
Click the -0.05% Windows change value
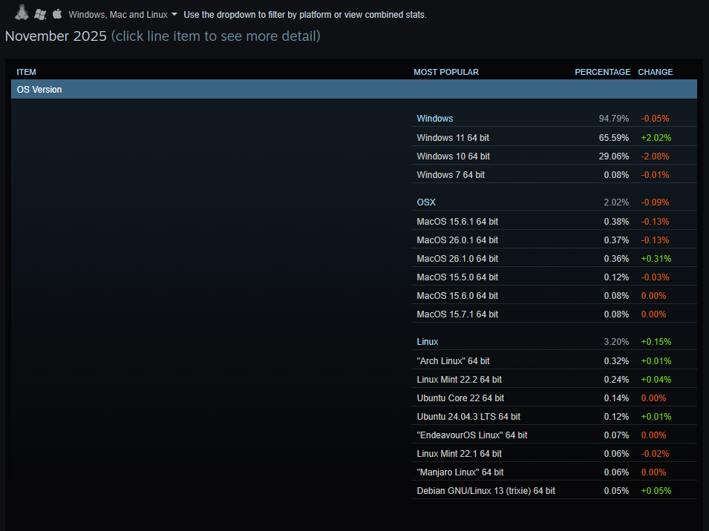pos(655,119)
